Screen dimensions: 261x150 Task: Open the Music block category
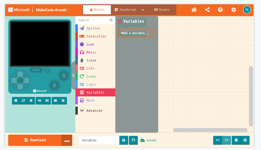(95, 52)
